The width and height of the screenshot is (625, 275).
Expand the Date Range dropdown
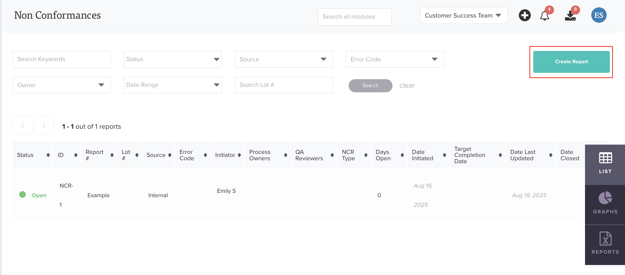pos(173,85)
